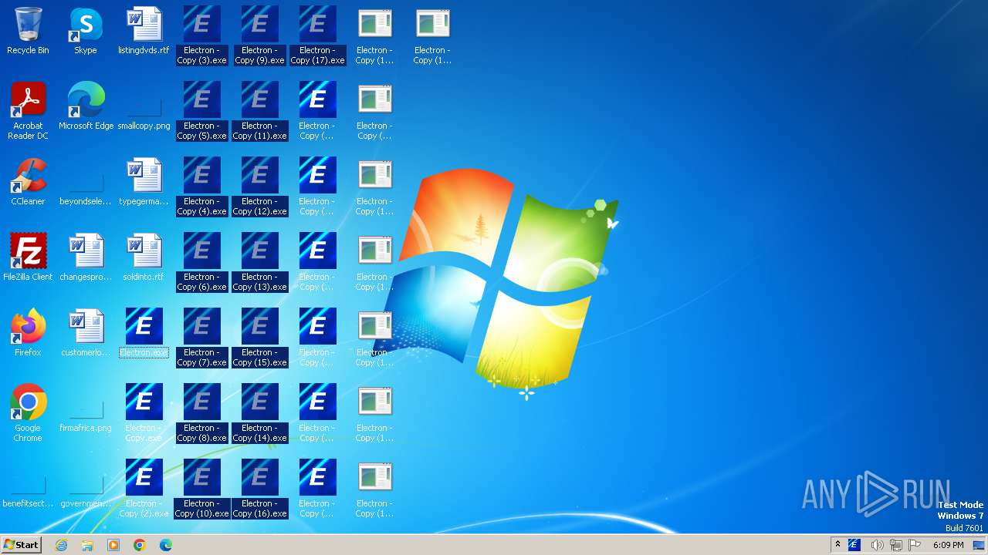Open the clock showing 6:09 PM
The image size is (988, 555).
tap(948, 545)
